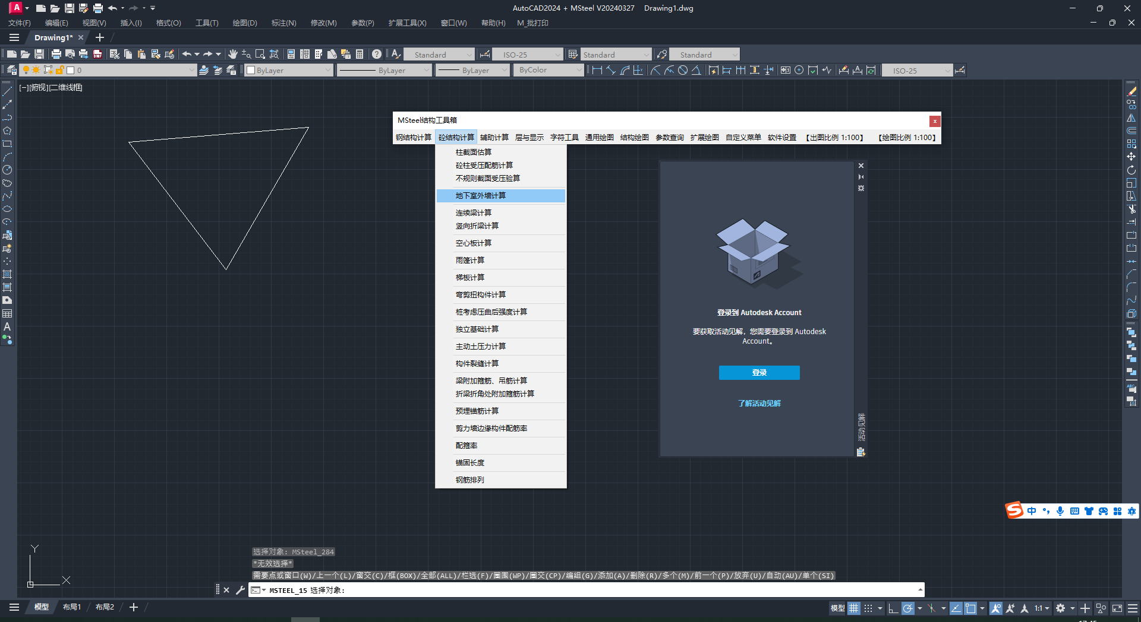Screen dimensions: 1141x622
Task: Toggle the layer on/off lightbulb
Action: [26, 69]
